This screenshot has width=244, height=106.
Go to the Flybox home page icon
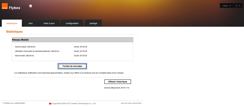30,6
